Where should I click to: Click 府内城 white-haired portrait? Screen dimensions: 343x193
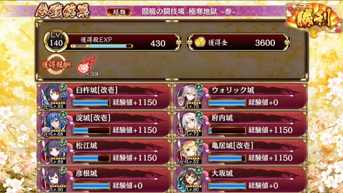[x=190, y=124]
